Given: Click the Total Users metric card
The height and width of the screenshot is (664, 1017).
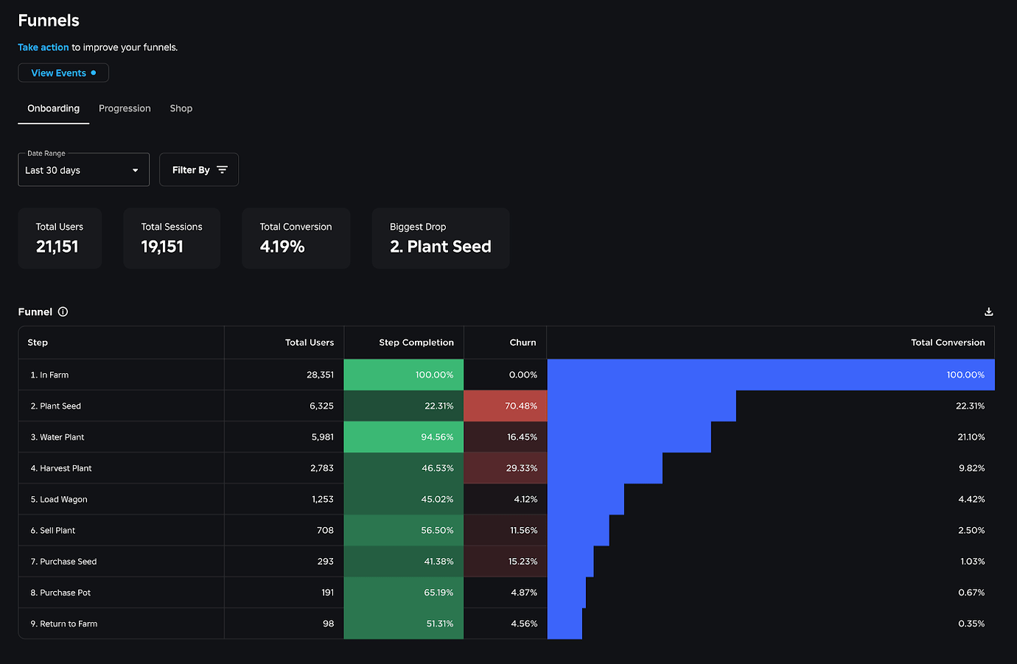Looking at the screenshot, I should coord(59,237).
